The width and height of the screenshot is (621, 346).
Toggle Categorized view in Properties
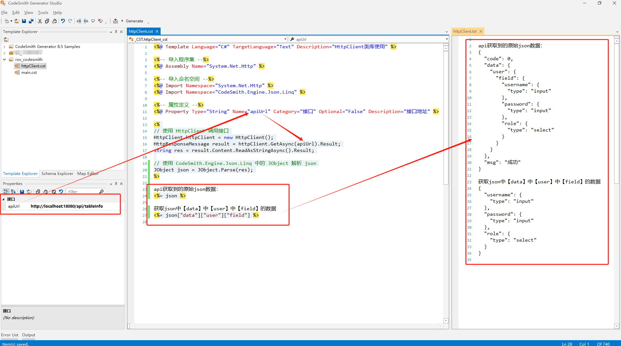[6, 191]
